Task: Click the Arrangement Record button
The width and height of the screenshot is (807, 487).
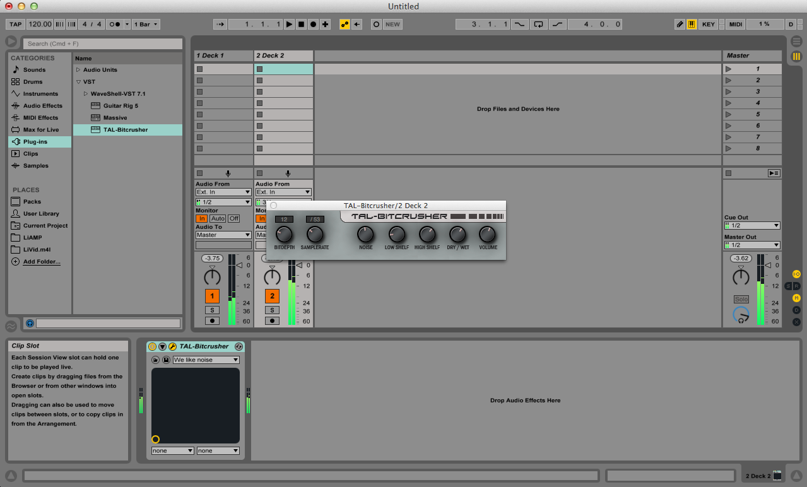Action: [313, 24]
